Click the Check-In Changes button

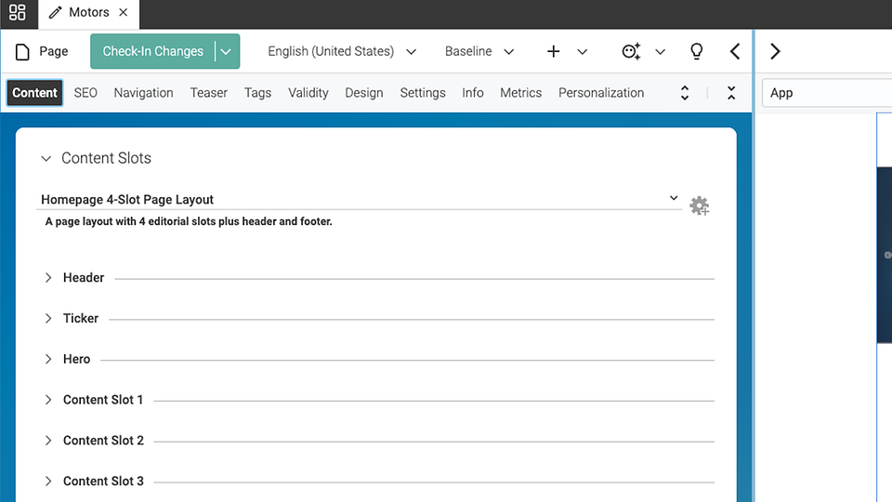(152, 51)
